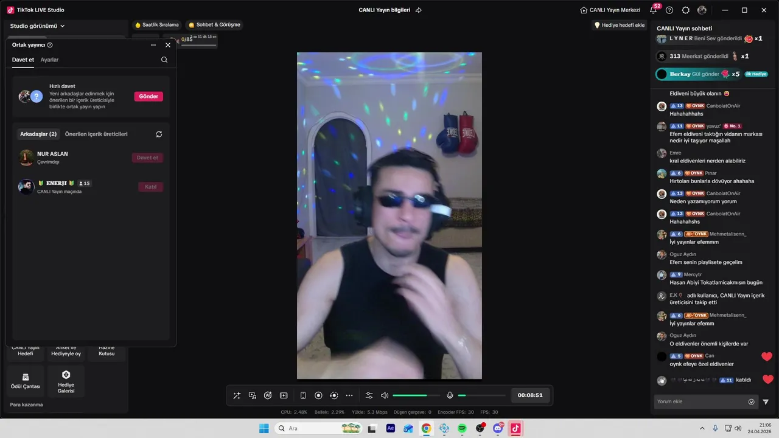Click the TikTok LIVE Studio taskbar icon
779x438 pixels.
[515, 428]
